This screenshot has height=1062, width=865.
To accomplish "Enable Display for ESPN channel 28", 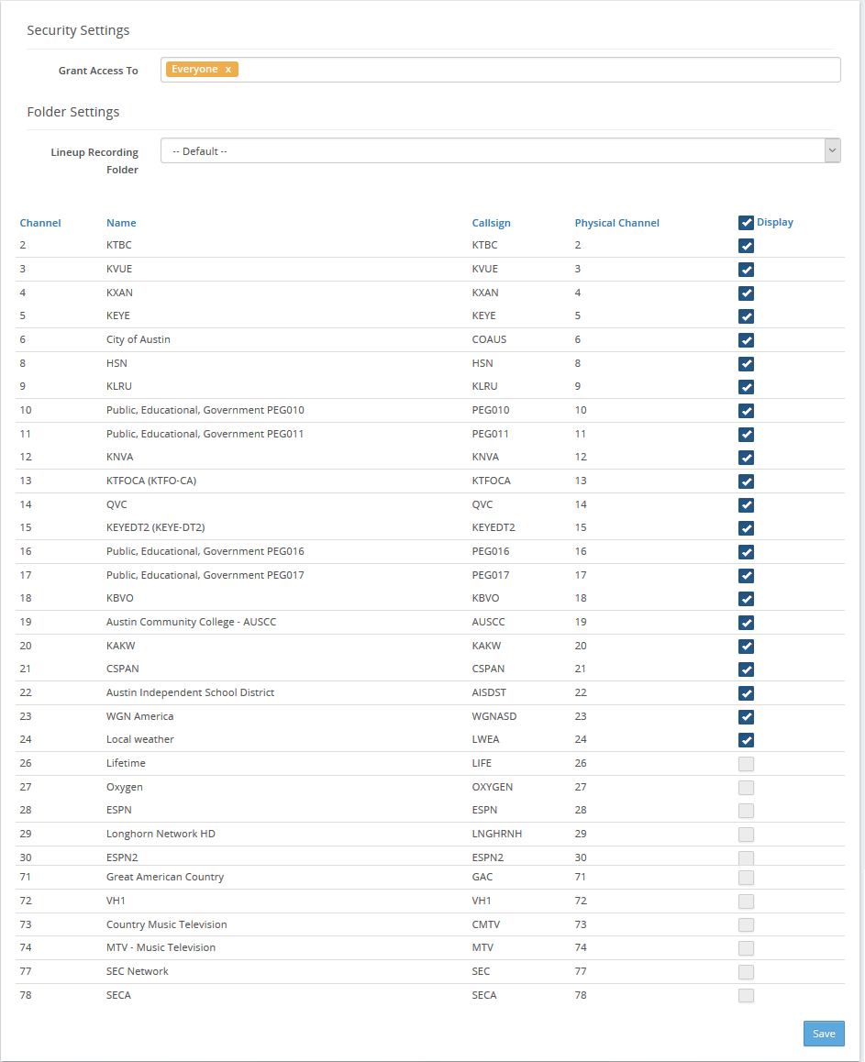I will coord(746,811).
